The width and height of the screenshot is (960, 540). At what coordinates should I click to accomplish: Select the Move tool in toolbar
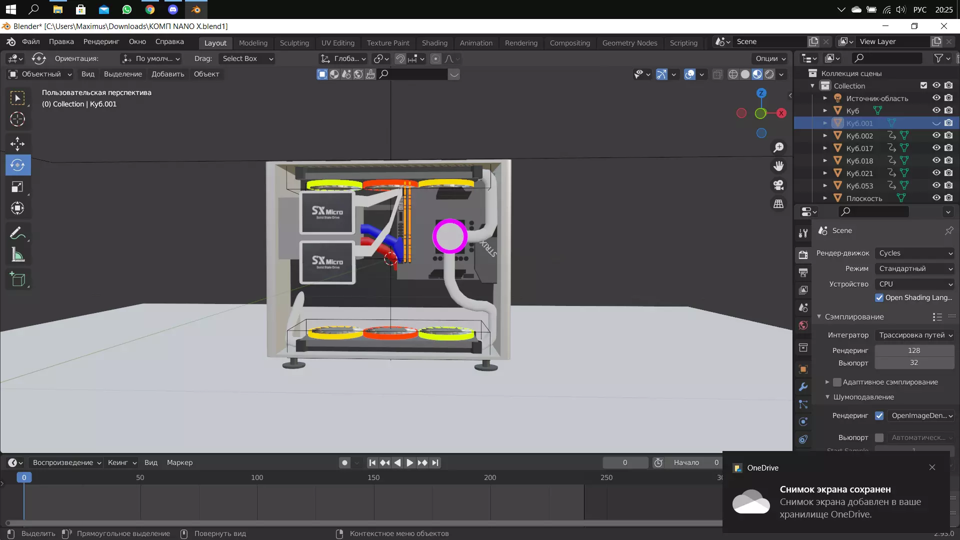17,144
